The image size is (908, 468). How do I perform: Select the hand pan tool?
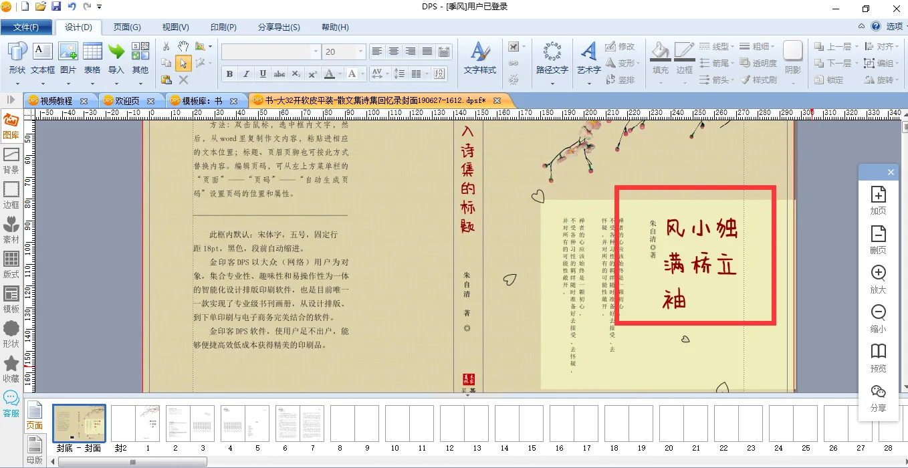click(x=183, y=46)
